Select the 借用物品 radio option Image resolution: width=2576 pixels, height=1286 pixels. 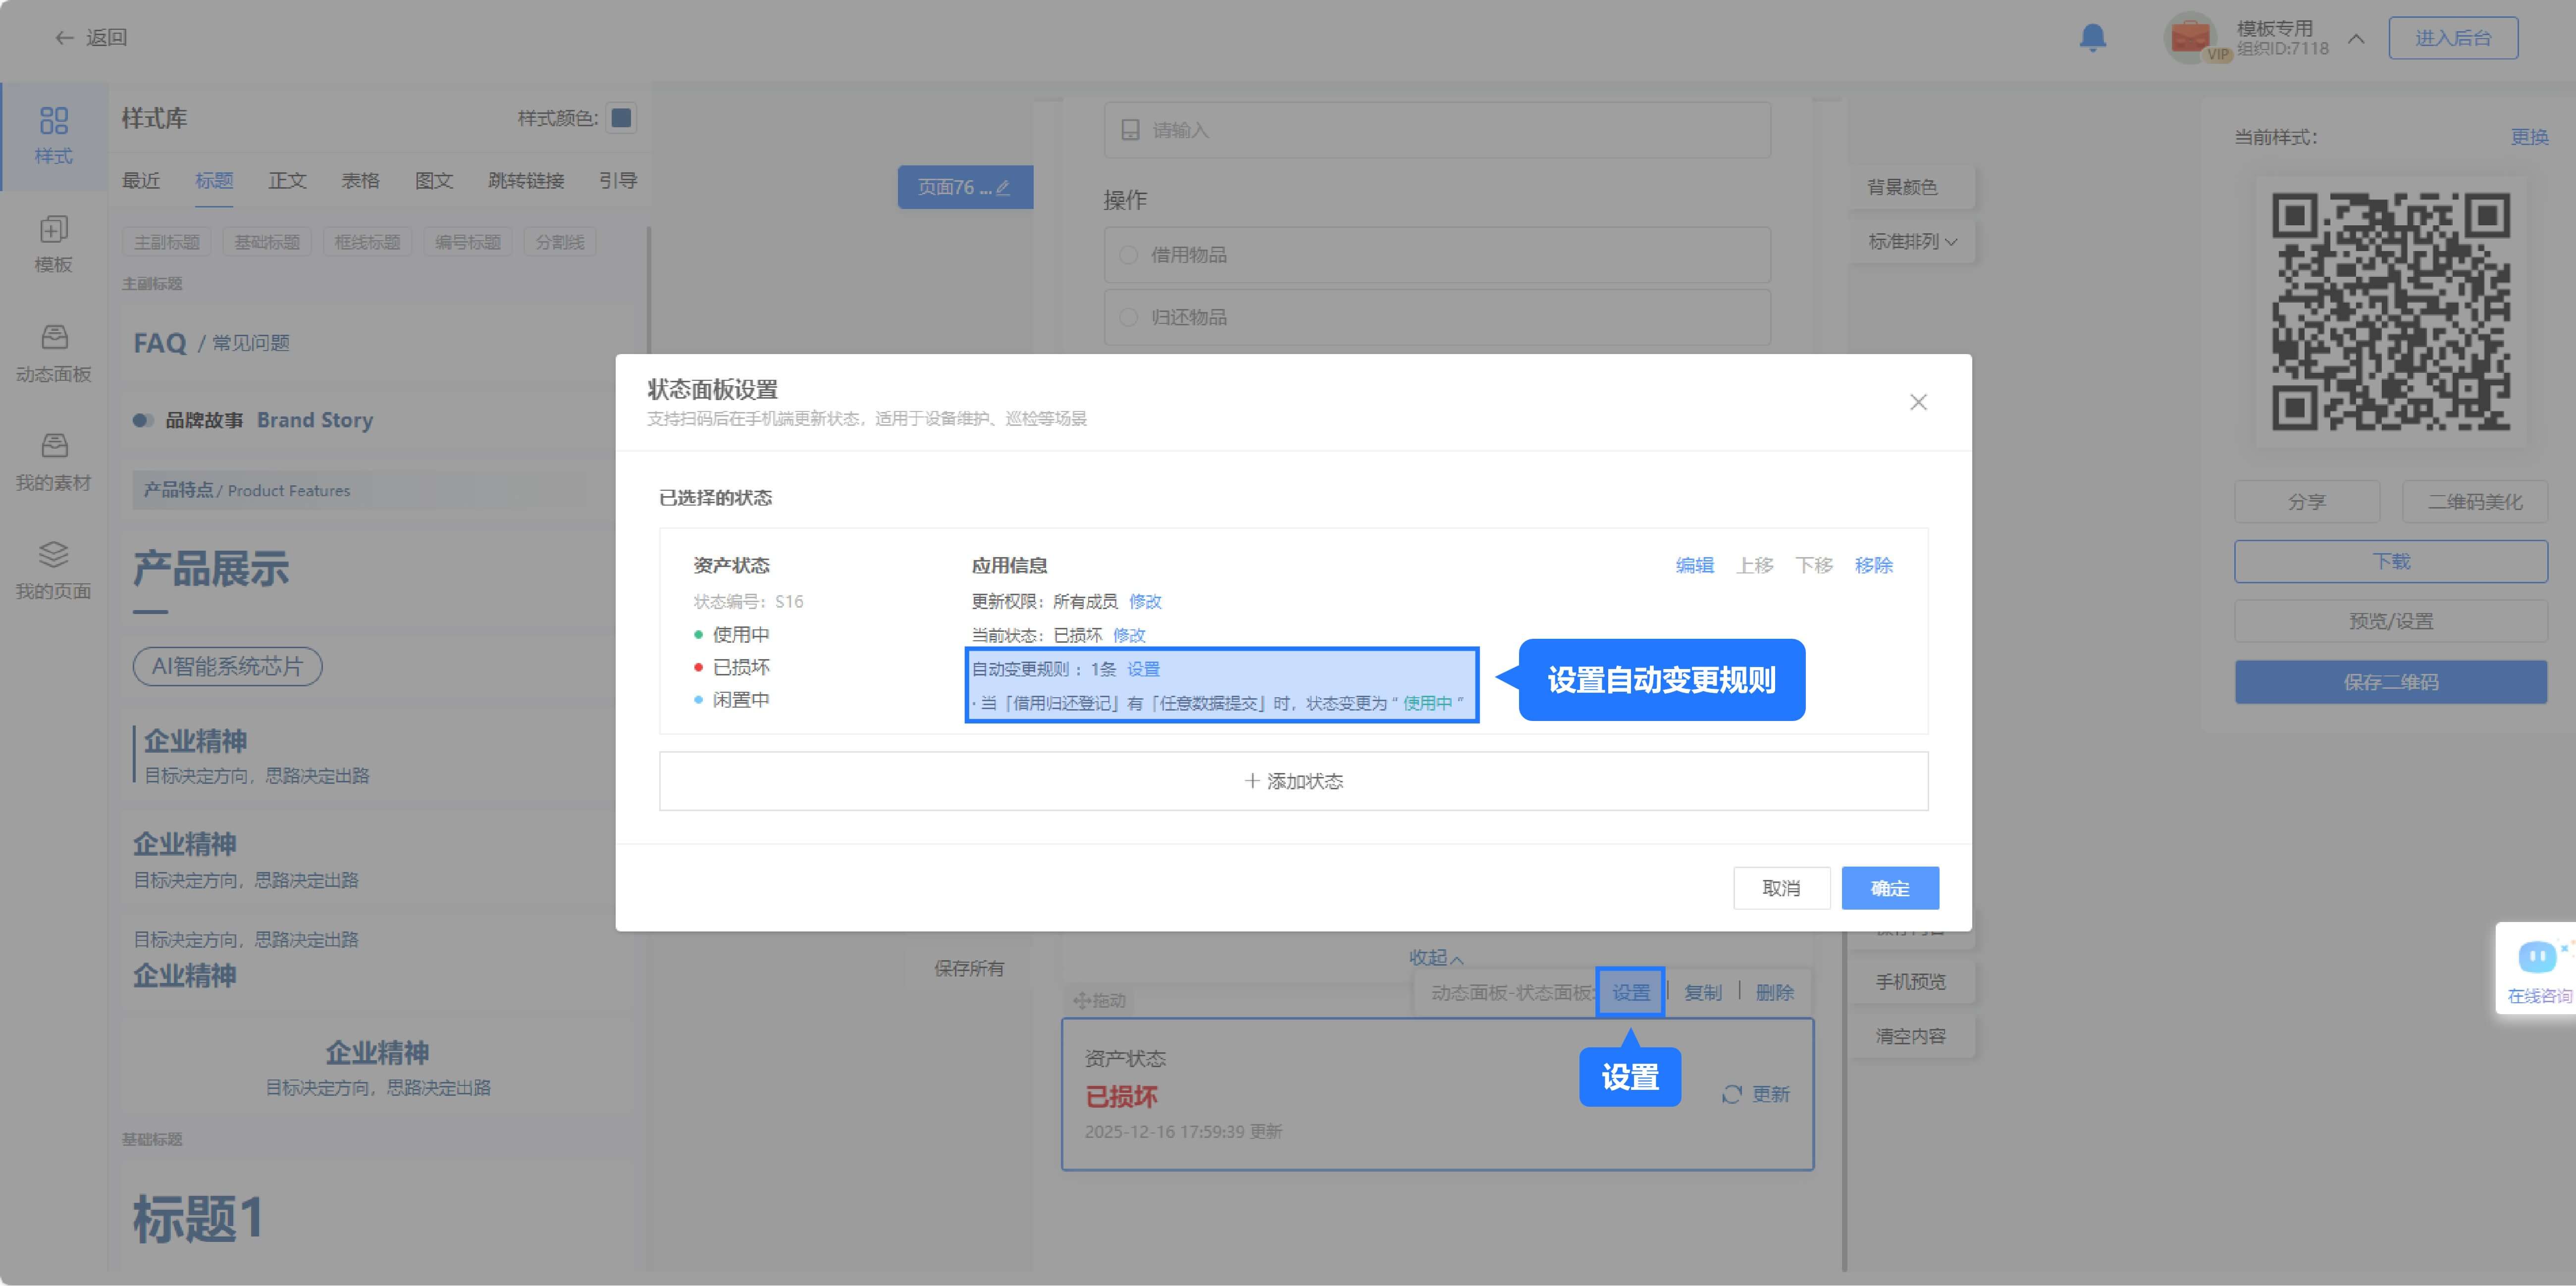click(1129, 255)
